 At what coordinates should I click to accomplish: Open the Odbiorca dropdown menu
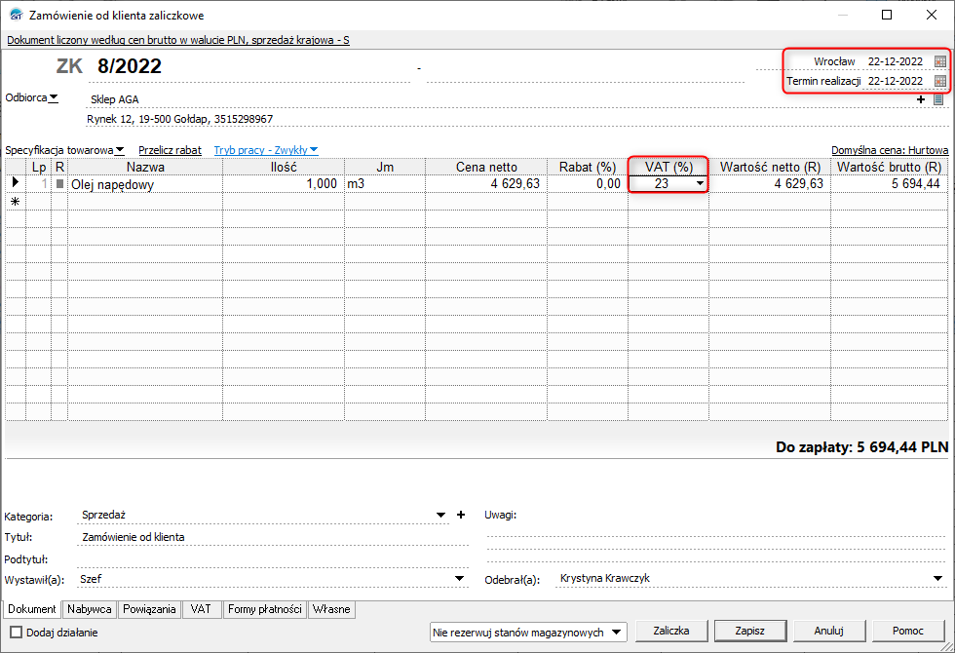pos(31,97)
